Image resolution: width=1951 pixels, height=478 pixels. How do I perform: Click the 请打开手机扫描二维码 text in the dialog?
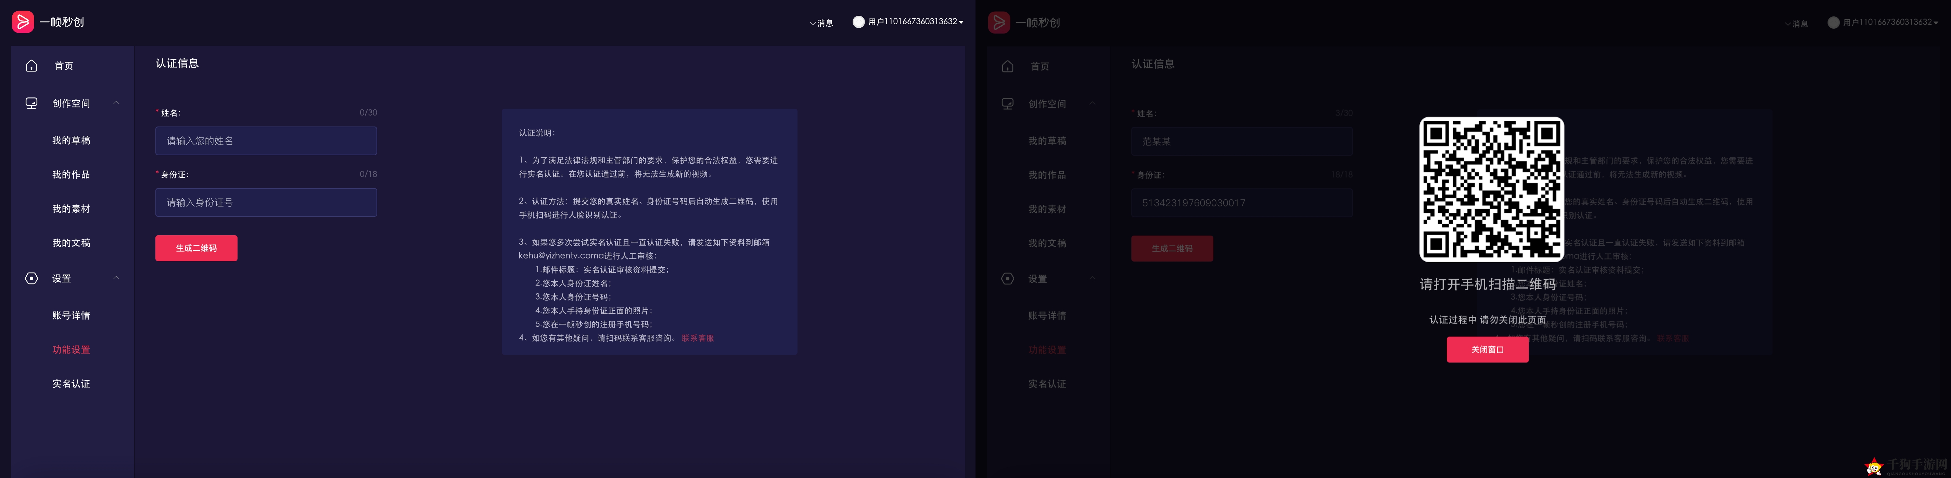pyautogui.click(x=1488, y=284)
